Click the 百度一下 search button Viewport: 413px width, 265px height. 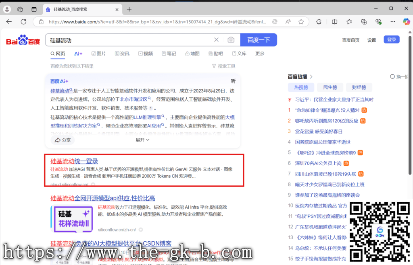(259, 40)
